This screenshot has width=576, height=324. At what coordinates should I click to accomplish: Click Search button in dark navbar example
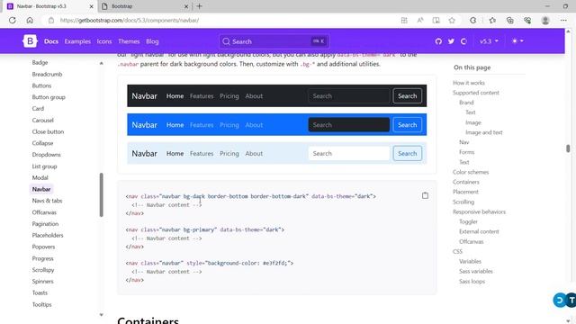[408, 96]
